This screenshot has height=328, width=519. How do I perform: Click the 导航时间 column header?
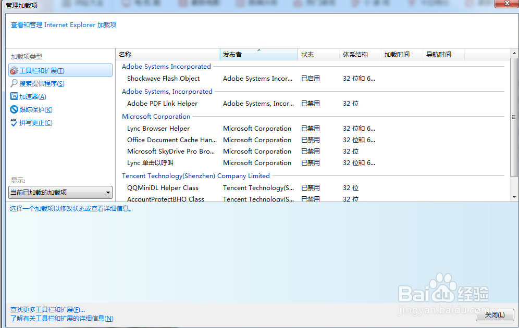[444, 55]
